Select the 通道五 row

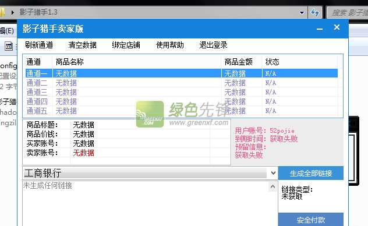click(182, 111)
